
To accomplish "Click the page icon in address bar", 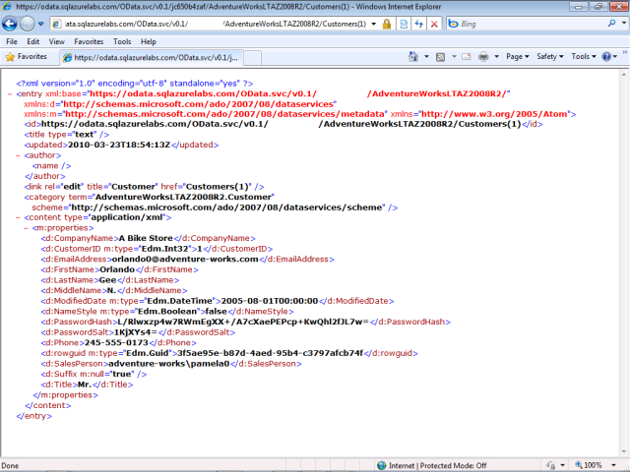I will coord(57,24).
